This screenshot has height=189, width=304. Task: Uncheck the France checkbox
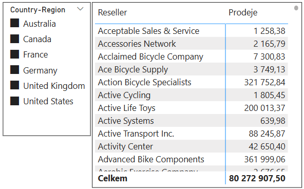click(x=14, y=54)
